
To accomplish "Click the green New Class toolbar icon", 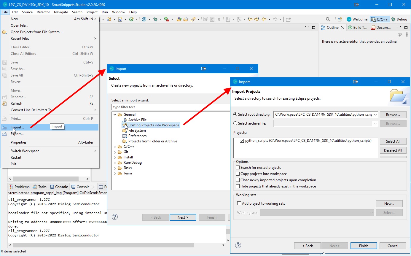I will (131, 19).
